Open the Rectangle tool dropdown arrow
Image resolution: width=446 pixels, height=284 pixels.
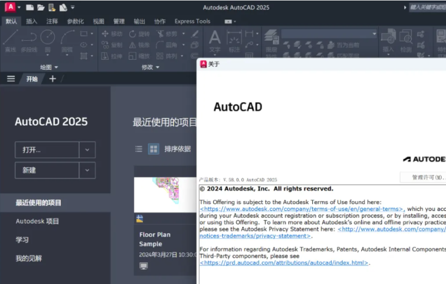92,33
